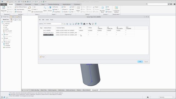This screenshot has width=176, height=99.
Task: Switch to the Analysis ribbon tab
Action: (x=19, y=4)
